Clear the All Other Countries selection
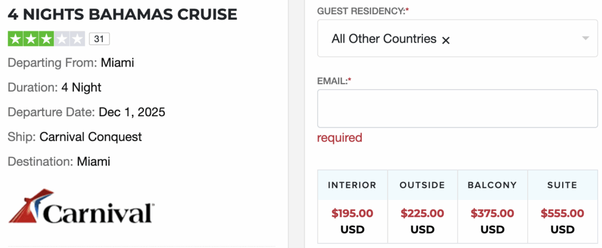Screen dimensions: 602x248 (445, 40)
